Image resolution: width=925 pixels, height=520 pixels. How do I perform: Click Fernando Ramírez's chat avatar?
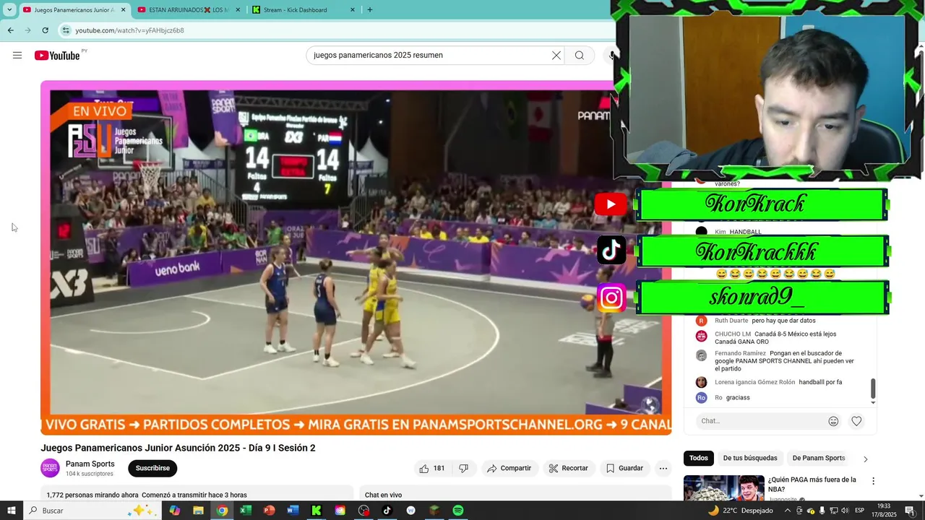(701, 355)
